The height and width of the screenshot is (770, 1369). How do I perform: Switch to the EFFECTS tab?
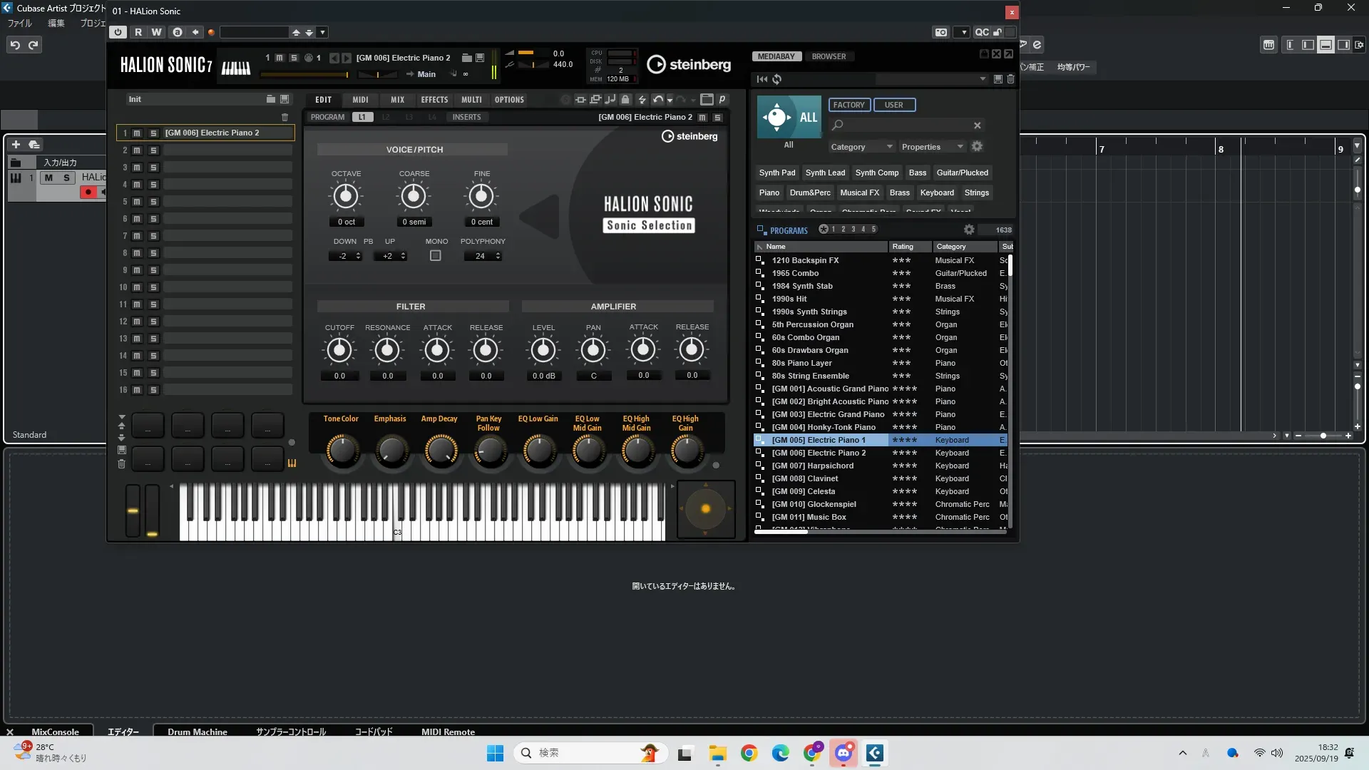click(434, 100)
